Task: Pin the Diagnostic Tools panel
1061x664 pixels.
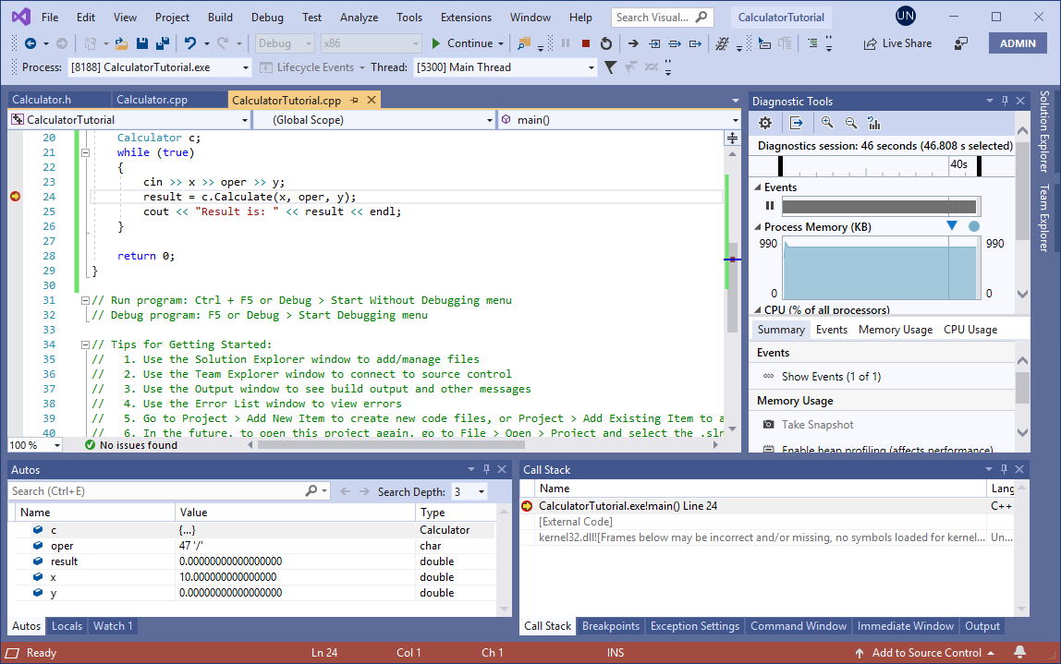Action: pyautogui.click(x=1006, y=101)
